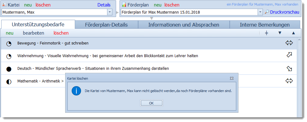Viewport: 307px width, 122px height.
Task: Click horizontal double-arrow trend icon in Mathematik row
Action: [289, 81]
